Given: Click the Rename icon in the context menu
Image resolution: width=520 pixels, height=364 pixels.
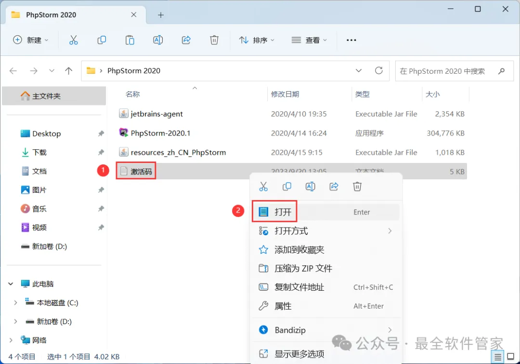Looking at the screenshot, I should (x=311, y=187).
